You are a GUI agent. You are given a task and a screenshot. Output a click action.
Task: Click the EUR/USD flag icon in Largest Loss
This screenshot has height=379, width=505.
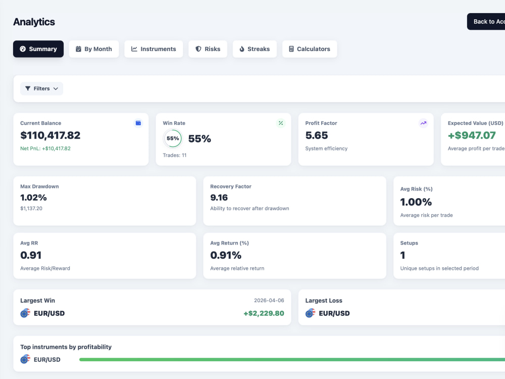coord(310,313)
